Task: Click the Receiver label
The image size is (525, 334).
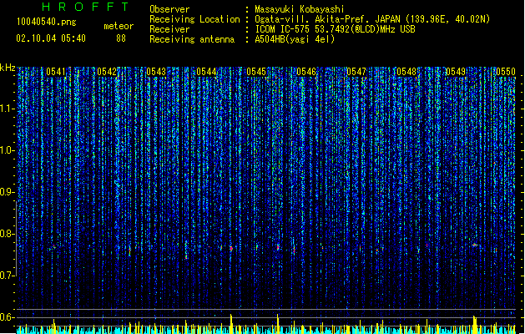Action: click(x=169, y=29)
